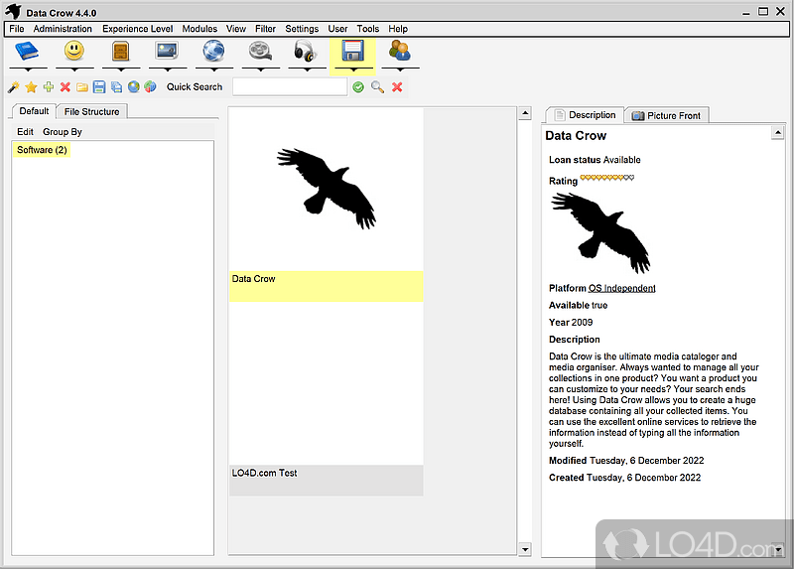Select the globe module icon
Screen dimensions: 794x569
(213, 52)
